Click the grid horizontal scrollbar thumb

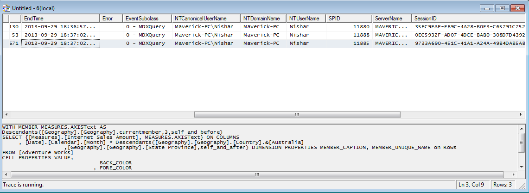[x=297, y=114]
